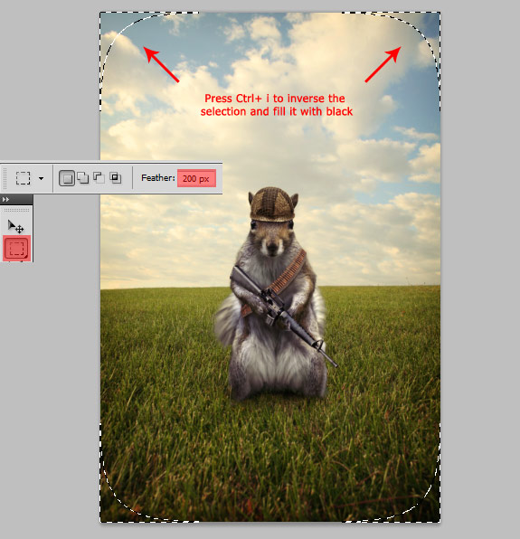Expand the tool preset dropdown arrow

pyautogui.click(x=42, y=178)
